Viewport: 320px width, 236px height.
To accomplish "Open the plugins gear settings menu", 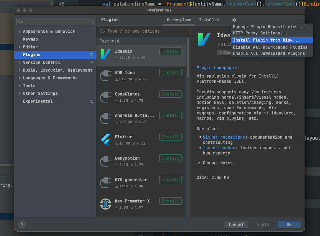I will pyautogui.click(x=234, y=20).
